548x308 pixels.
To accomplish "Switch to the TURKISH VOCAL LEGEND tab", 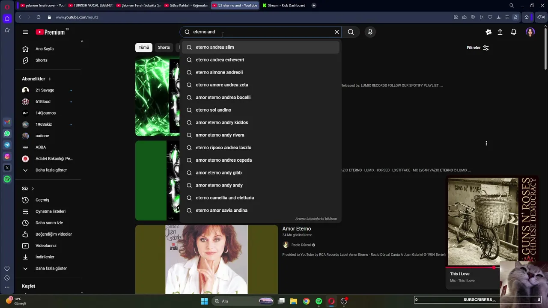I will click(90, 6).
